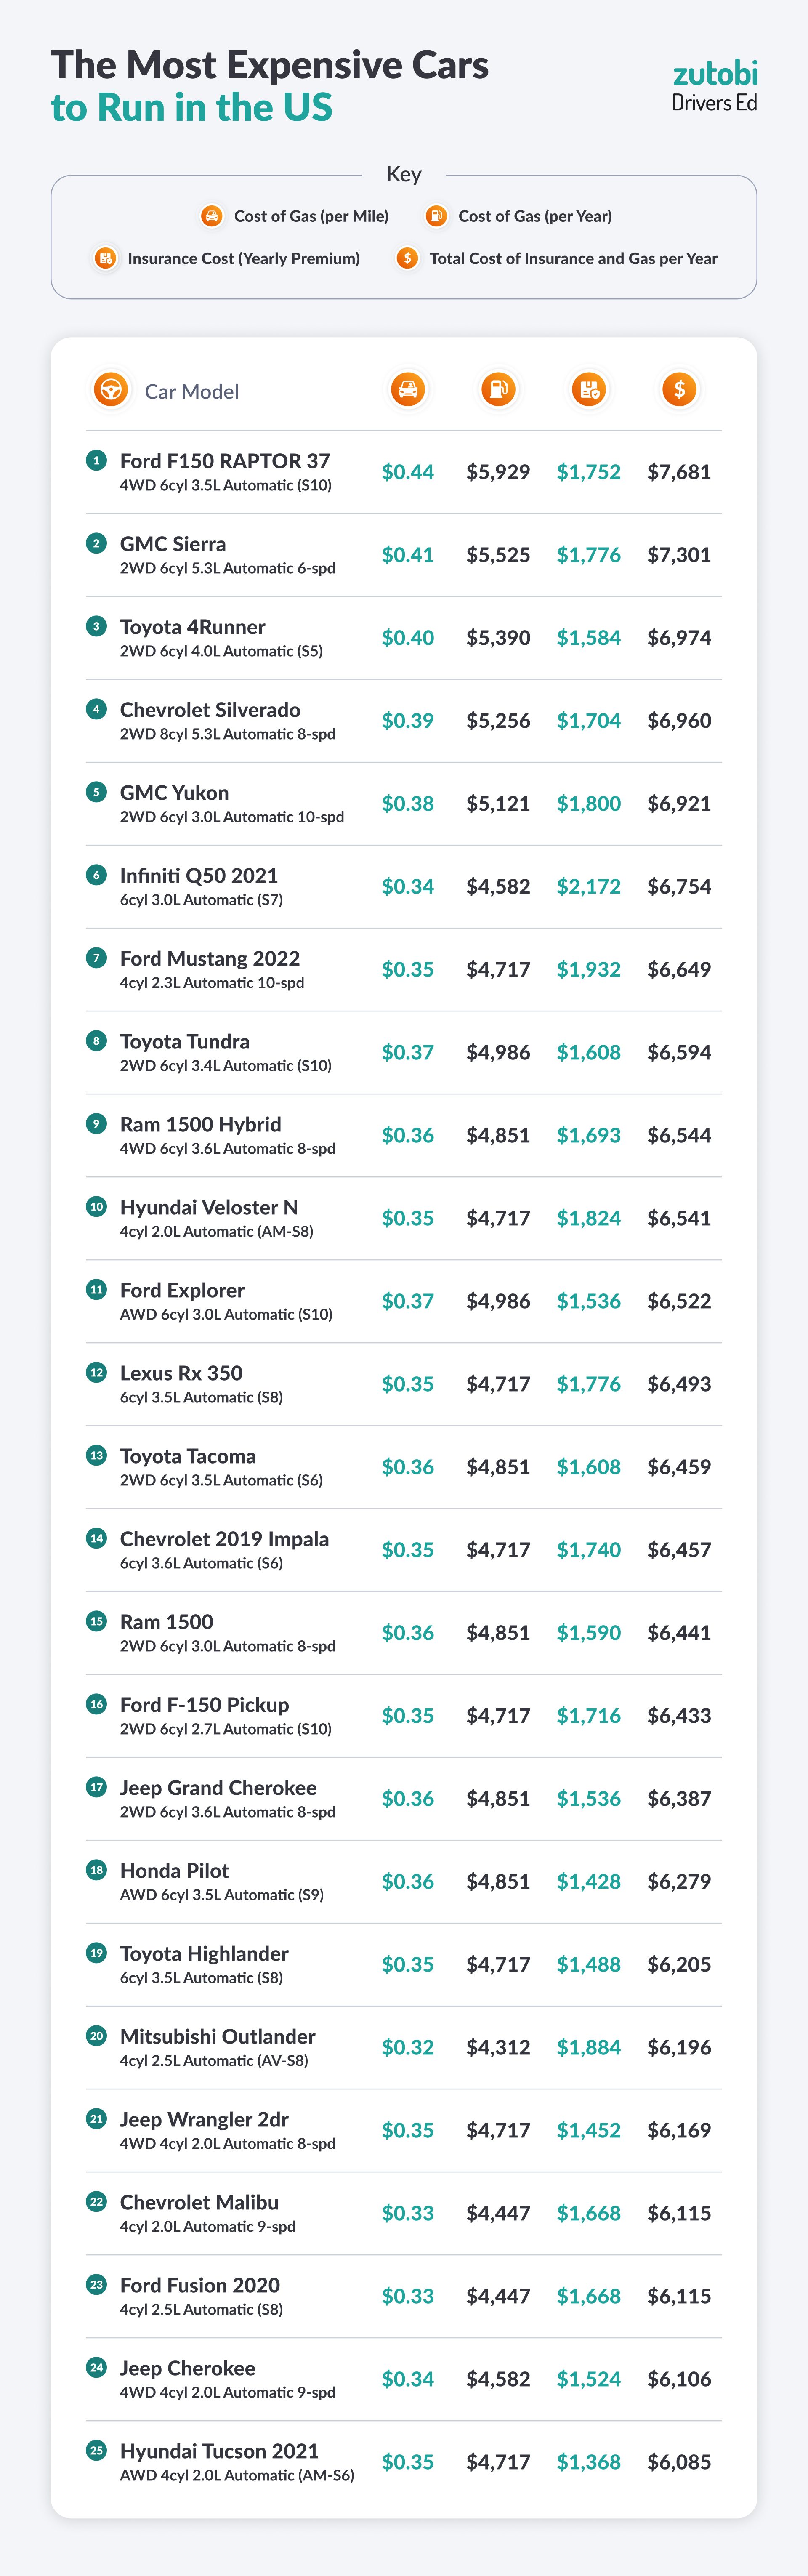Click the GMC Yukon total cost $6,921
This screenshot has width=808, height=2576.
coord(679,804)
